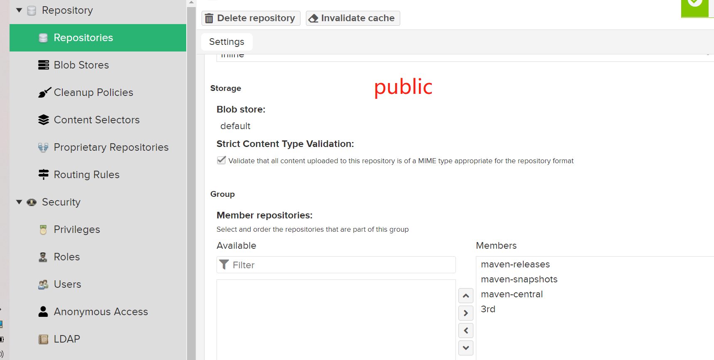Screen dimensions: 714x360
Task: Click the Privileges medal icon
Action: point(43,230)
